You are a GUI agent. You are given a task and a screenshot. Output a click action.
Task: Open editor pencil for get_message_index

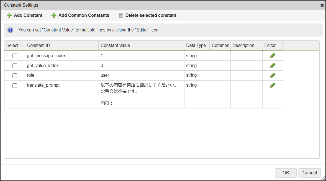272,56
